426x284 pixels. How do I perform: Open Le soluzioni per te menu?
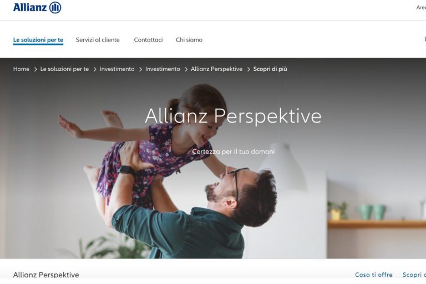pos(38,40)
